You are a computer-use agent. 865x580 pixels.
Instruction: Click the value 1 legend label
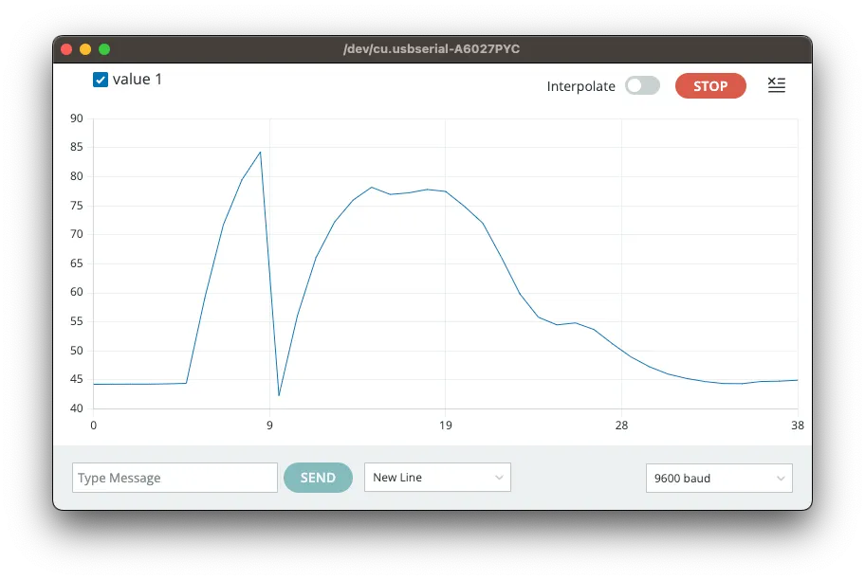point(138,80)
